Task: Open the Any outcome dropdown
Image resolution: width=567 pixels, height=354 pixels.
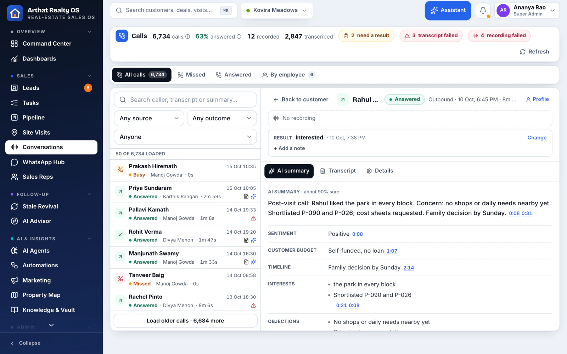Action: (x=222, y=118)
